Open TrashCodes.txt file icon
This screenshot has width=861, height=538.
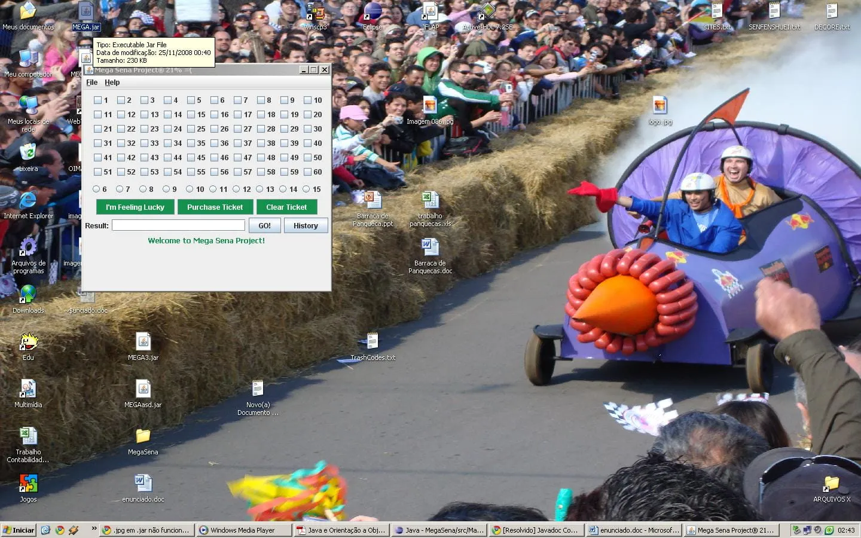(x=373, y=347)
